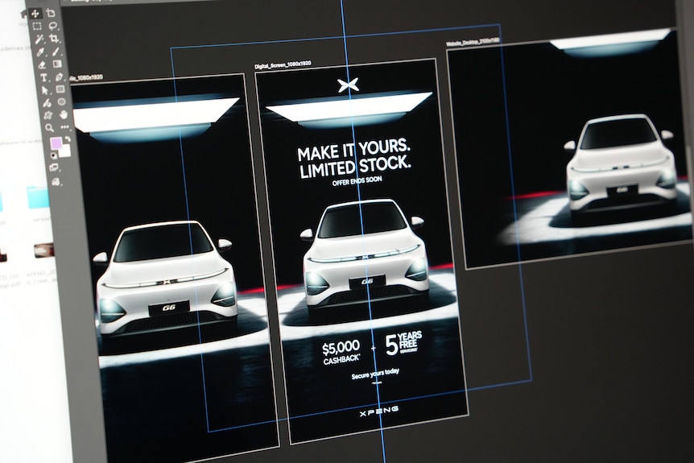This screenshot has height=463, width=694.
Task: Click the blue folder on the desktop behind
Action: click(38, 198)
